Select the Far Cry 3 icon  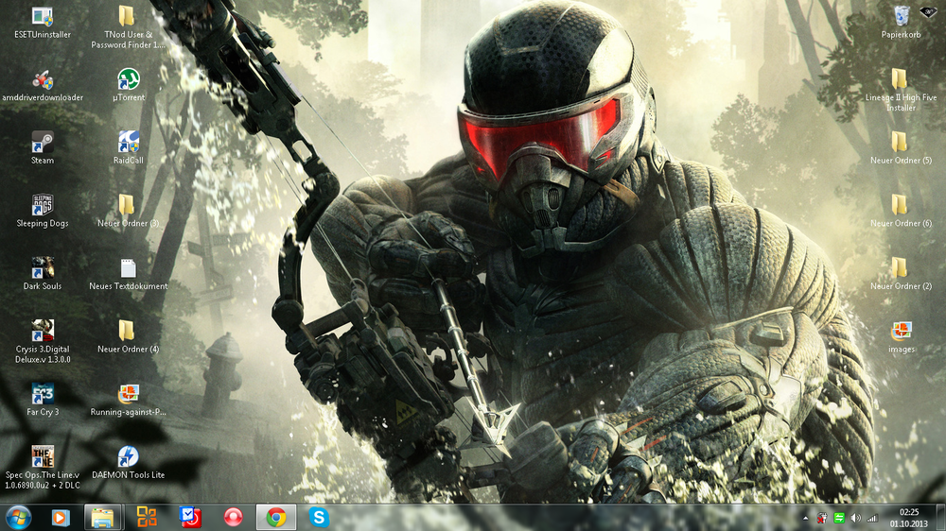coord(43,394)
